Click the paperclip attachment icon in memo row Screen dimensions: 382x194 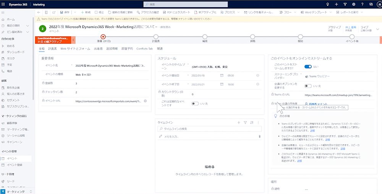[260, 136]
